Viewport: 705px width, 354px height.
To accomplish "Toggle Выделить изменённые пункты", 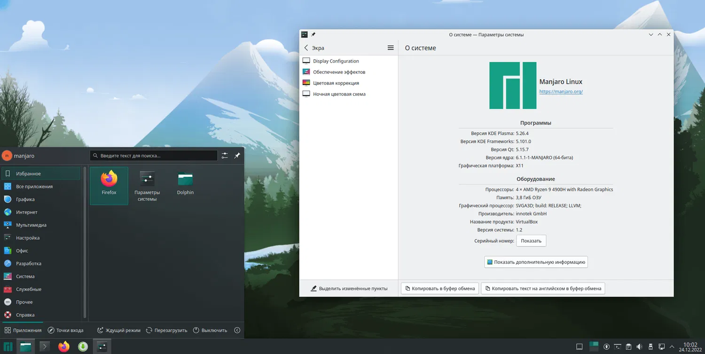I will 349,289.
